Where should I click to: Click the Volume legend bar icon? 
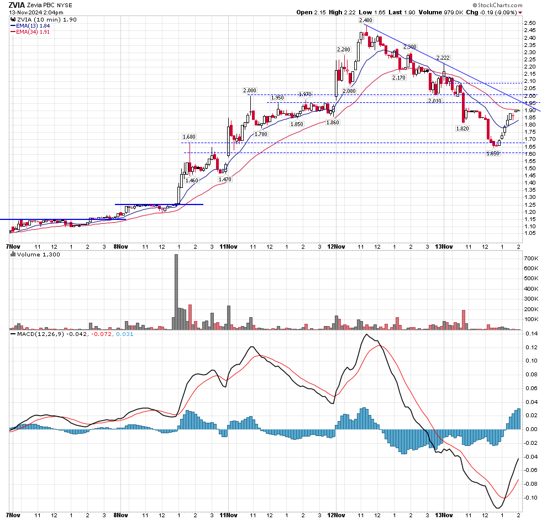point(12,255)
